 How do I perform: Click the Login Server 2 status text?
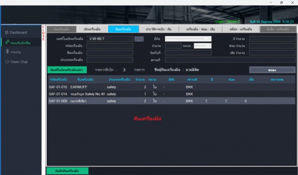click(228, 21)
